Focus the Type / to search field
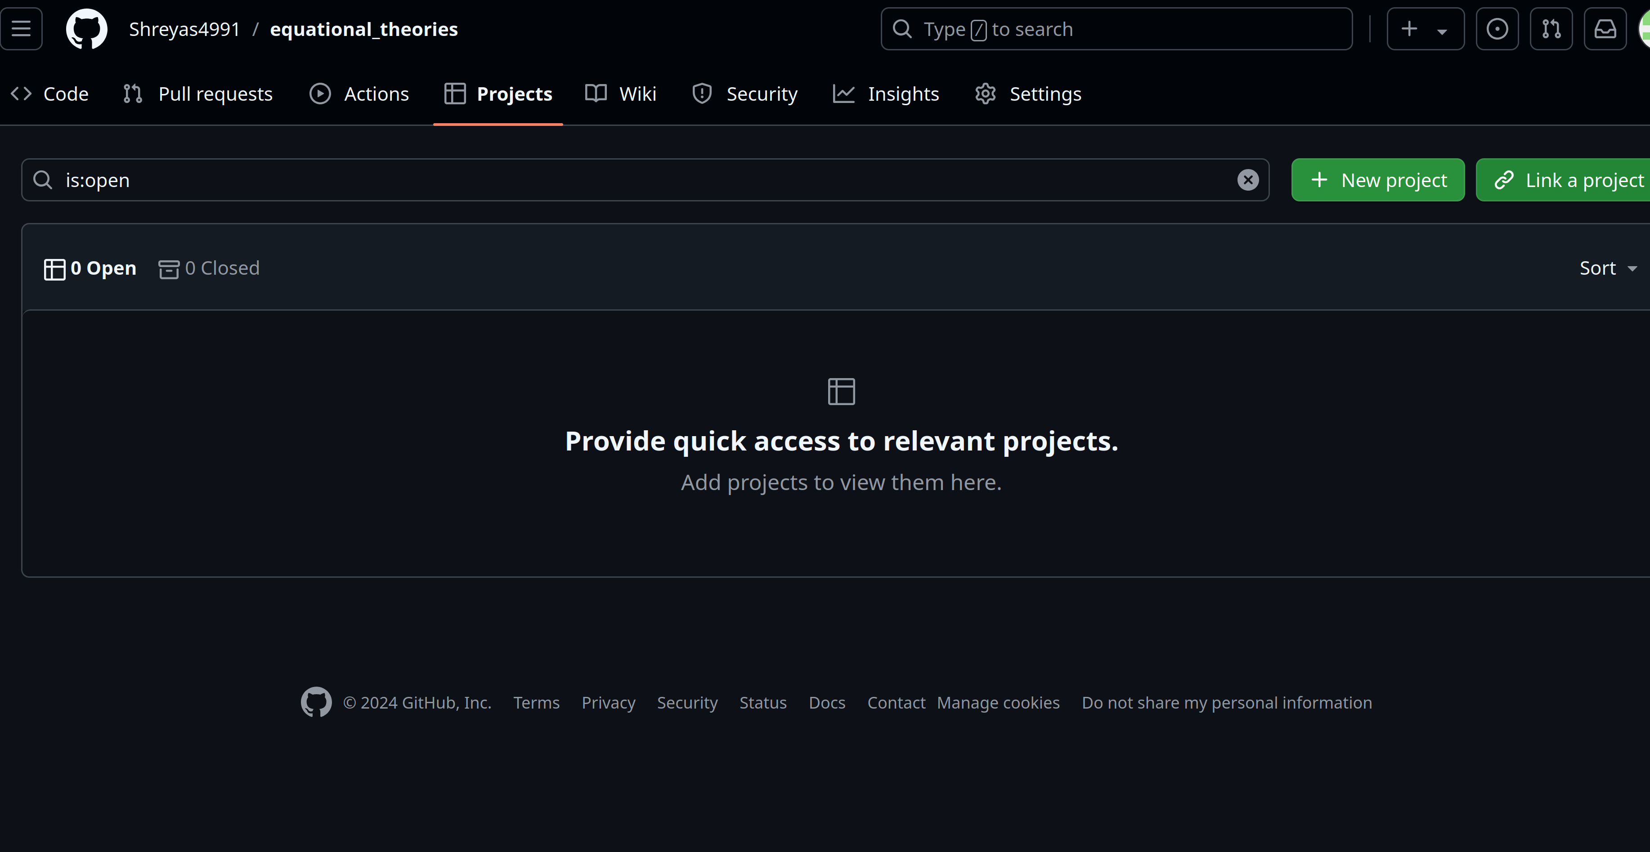The height and width of the screenshot is (852, 1650). pos(1116,29)
